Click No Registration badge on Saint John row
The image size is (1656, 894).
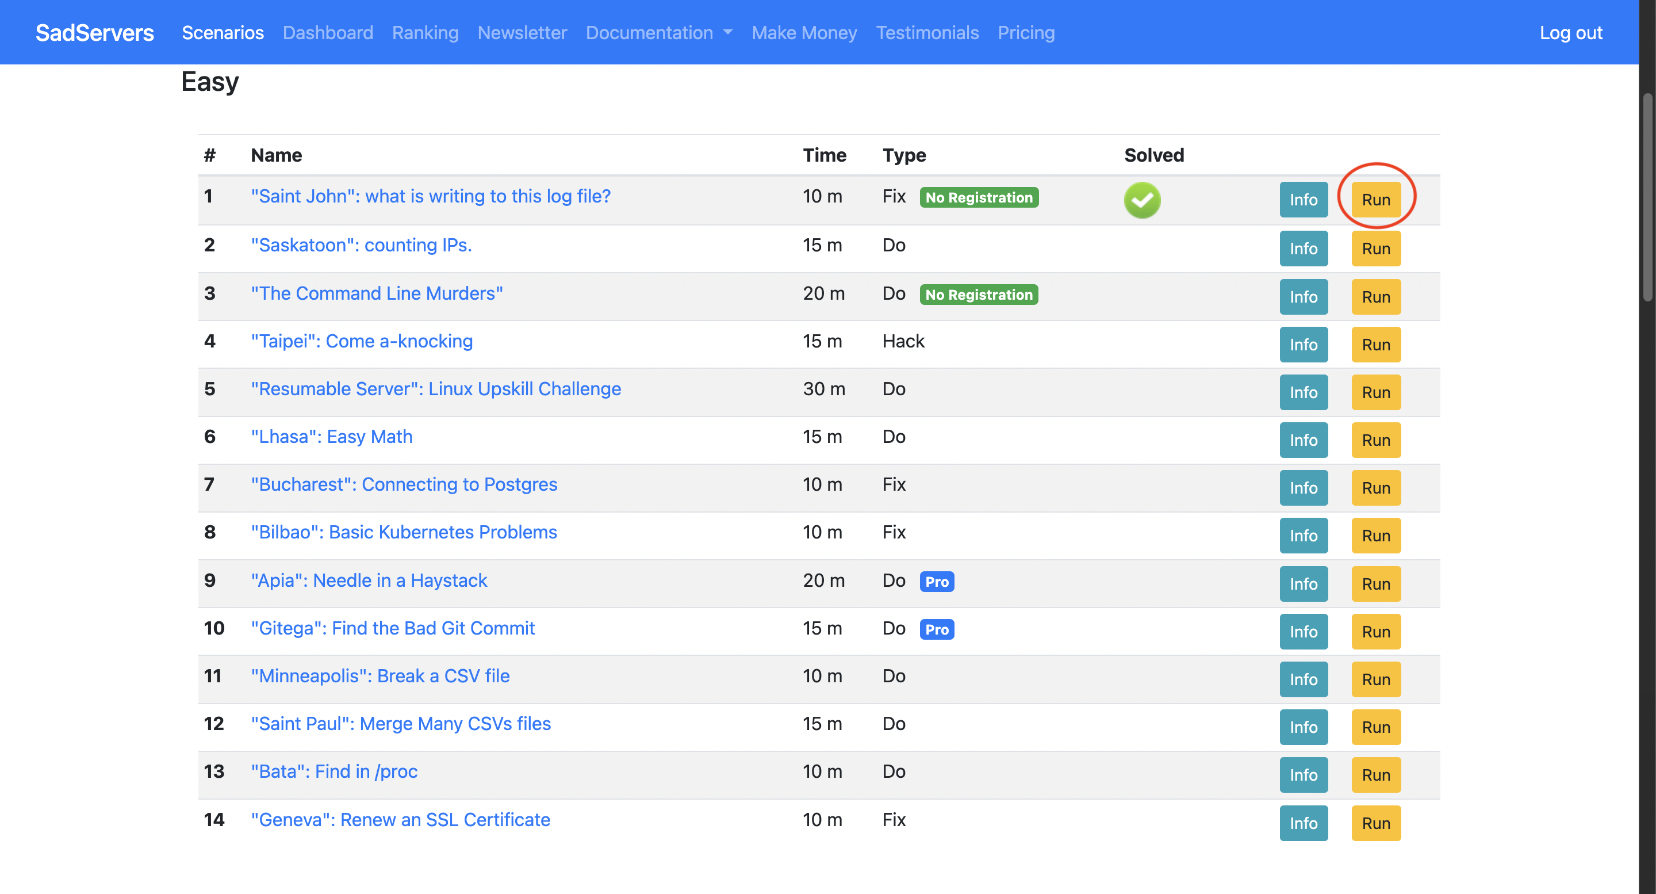[x=979, y=197]
